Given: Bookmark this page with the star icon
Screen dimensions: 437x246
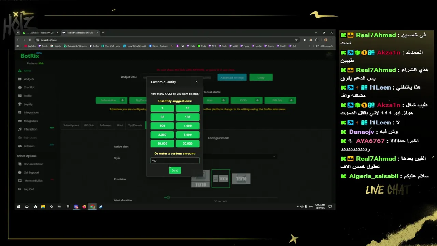Looking at the screenshot, I should 296,40.
